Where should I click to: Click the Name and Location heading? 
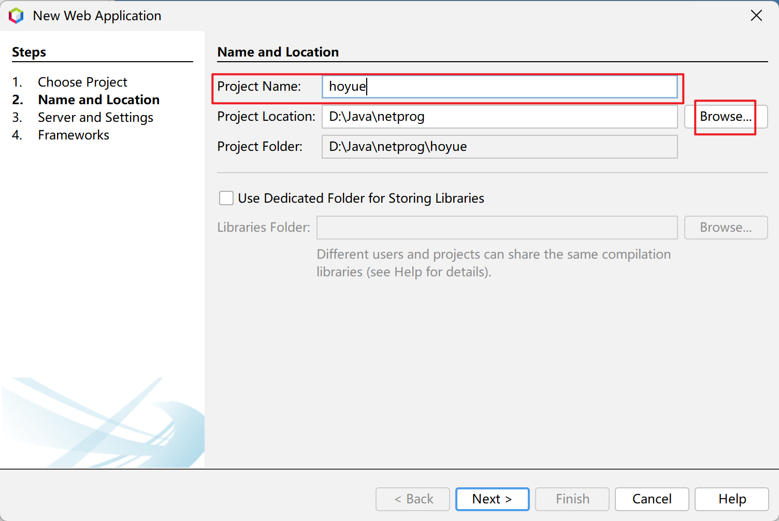coord(278,52)
